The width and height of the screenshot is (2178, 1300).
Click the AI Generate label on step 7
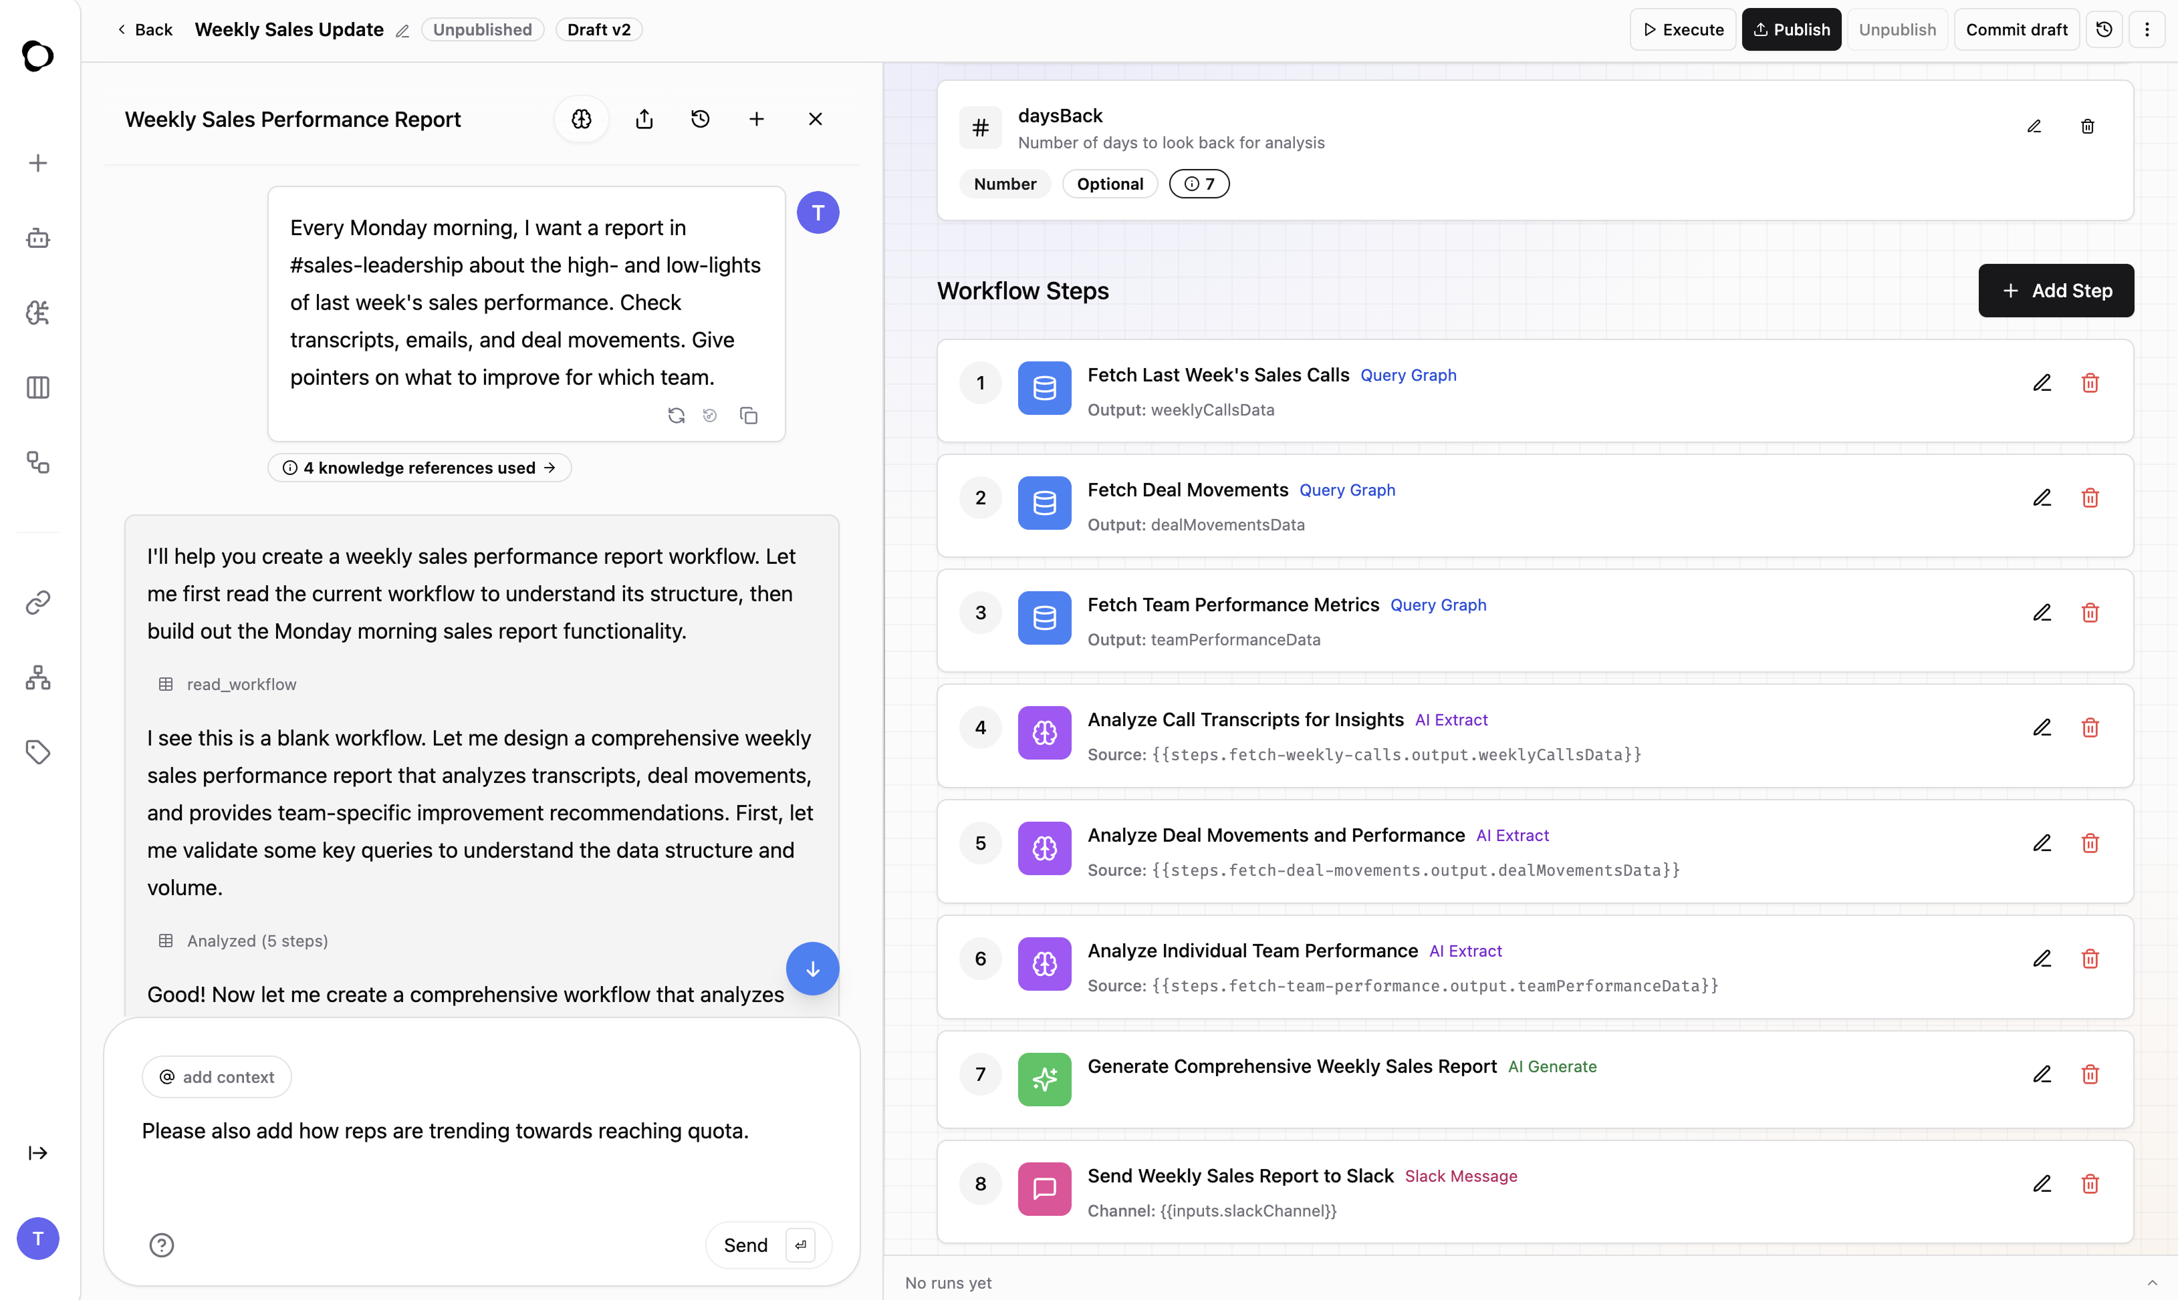coord(1552,1067)
